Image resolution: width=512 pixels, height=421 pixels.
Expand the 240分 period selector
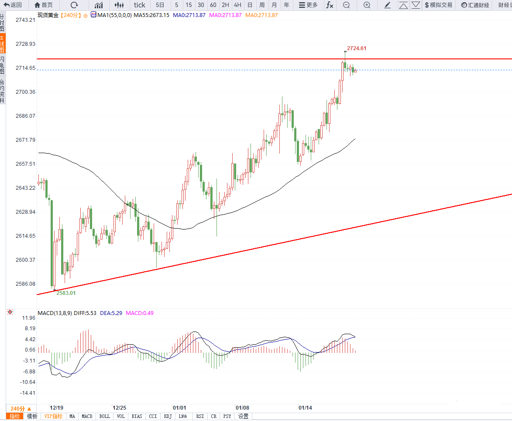(21, 408)
